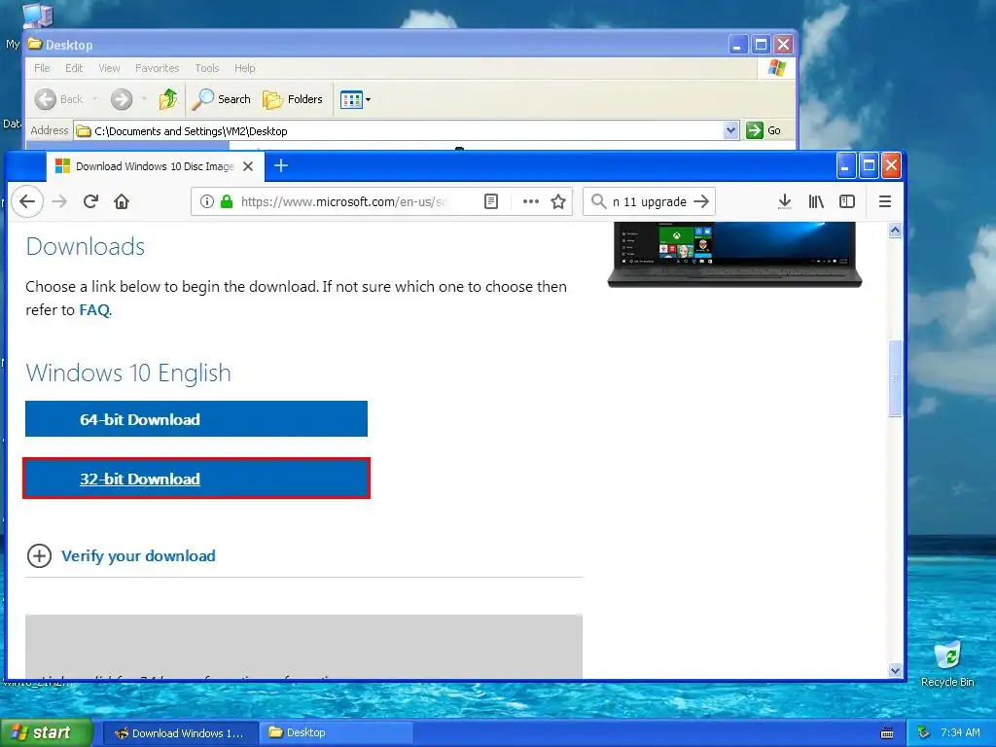Click the Firefox search box text

pyautogui.click(x=649, y=201)
